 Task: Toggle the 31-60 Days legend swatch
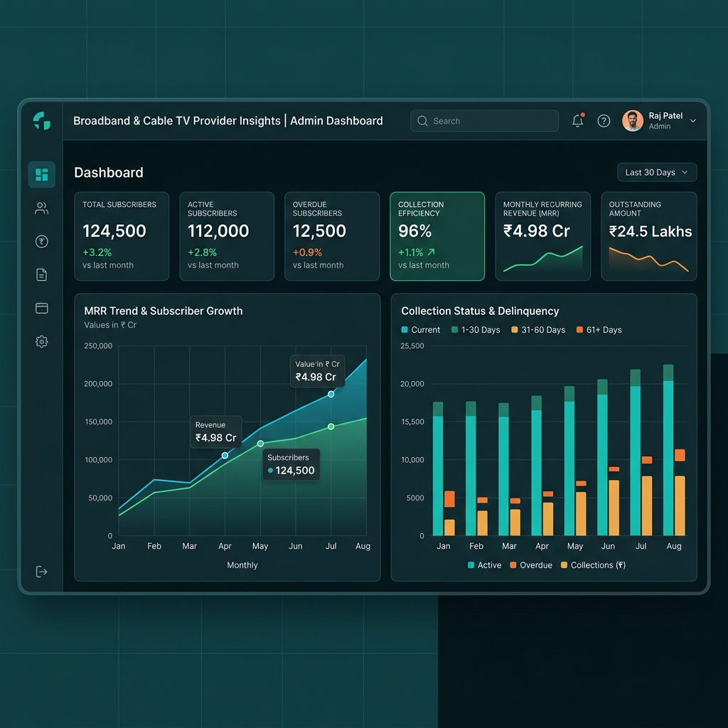coord(515,330)
